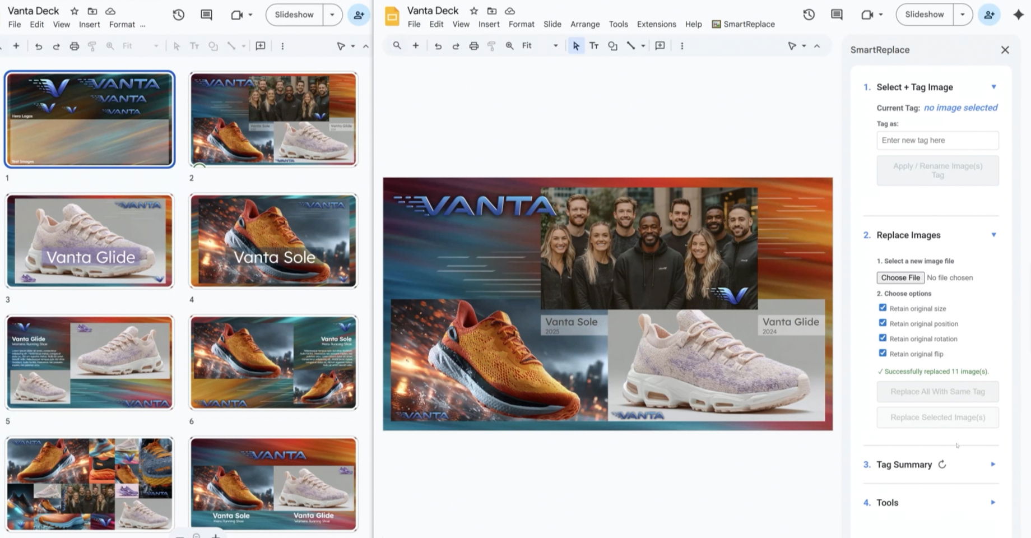Refresh the Tag Summary section
Image resolution: width=1031 pixels, height=538 pixels.
coord(942,465)
